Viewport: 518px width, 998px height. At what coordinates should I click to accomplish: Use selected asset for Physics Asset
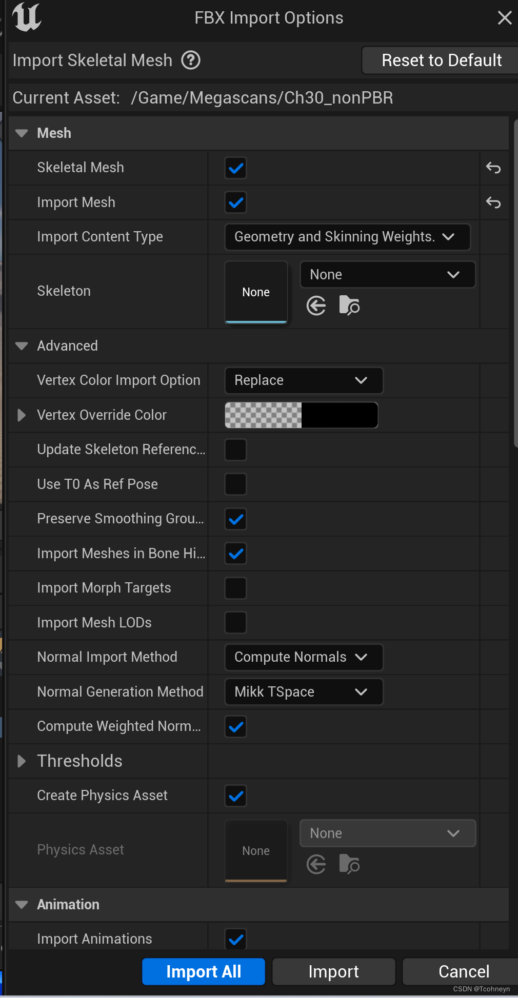(316, 865)
